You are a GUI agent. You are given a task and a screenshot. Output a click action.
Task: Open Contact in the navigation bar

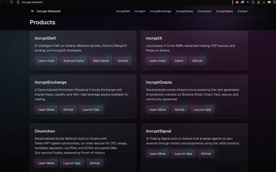click(x=242, y=11)
